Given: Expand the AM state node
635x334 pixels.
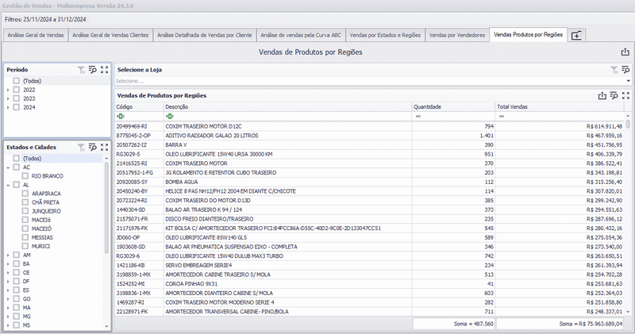Looking at the screenshot, I should coord(8,255).
